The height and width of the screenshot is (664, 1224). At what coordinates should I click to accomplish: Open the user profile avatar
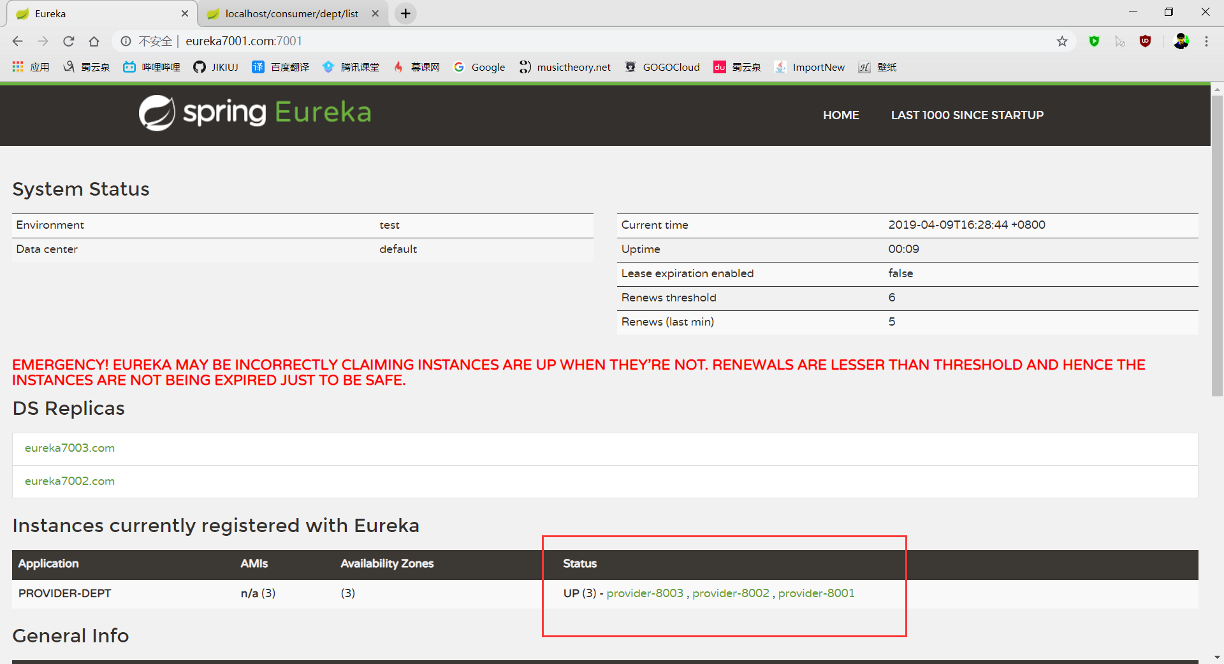pyautogui.click(x=1181, y=41)
